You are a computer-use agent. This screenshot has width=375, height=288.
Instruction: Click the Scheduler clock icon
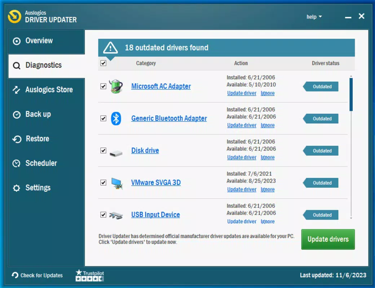16,163
